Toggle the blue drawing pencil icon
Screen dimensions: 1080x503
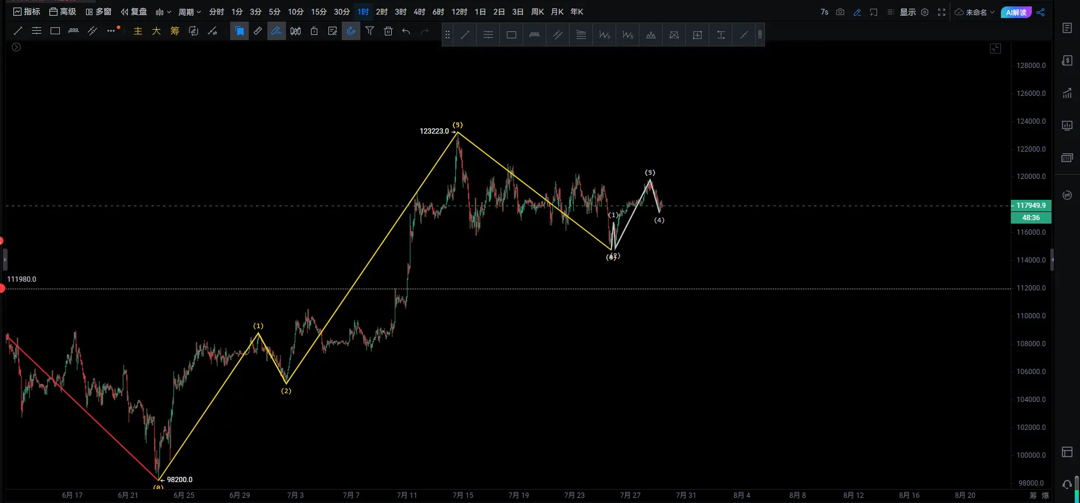[x=857, y=12]
